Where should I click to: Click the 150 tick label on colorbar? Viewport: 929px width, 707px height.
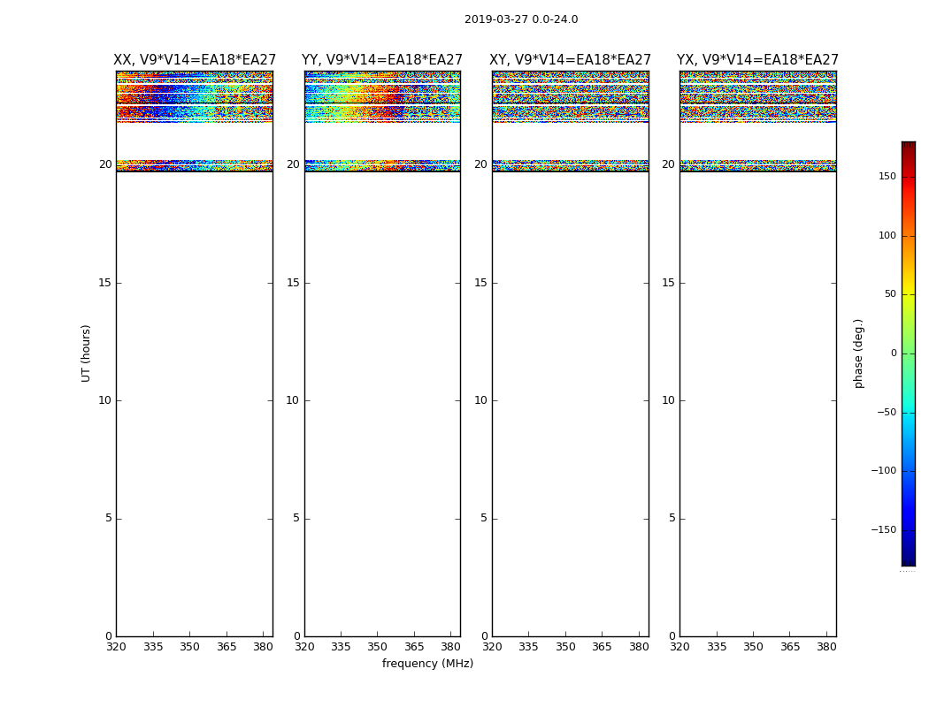[887, 176]
